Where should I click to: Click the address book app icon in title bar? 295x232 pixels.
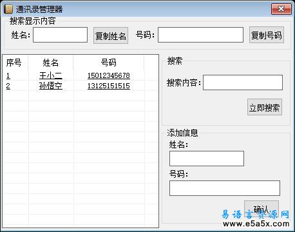point(8,9)
